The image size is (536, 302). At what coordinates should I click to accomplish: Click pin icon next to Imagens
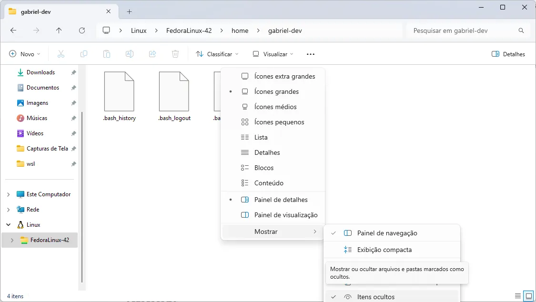[x=73, y=103]
